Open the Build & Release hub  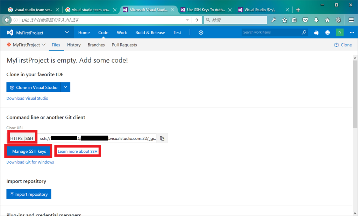[150, 33]
